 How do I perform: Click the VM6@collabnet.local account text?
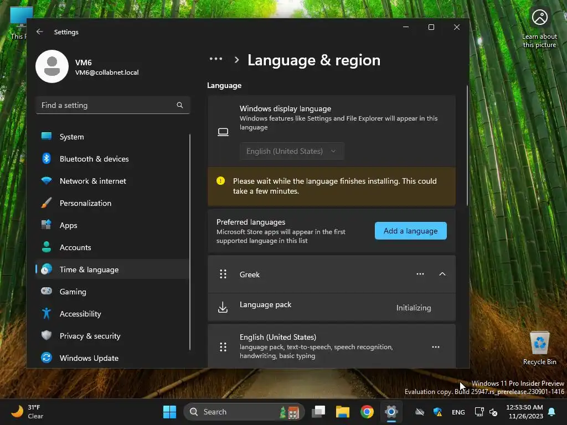[x=107, y=72]
